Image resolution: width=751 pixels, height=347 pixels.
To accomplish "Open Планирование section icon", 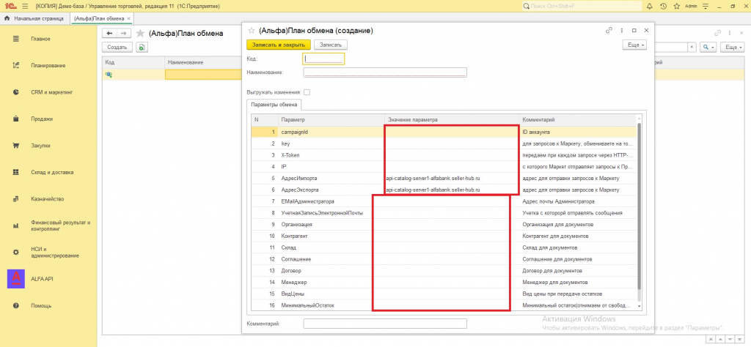I will [x=16, y=65].
